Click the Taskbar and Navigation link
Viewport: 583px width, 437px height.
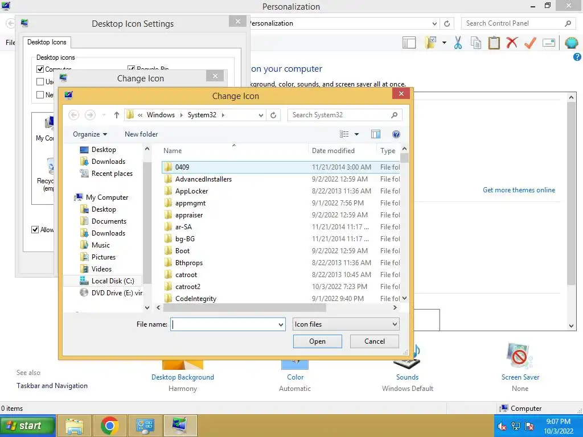coord(52,386)
